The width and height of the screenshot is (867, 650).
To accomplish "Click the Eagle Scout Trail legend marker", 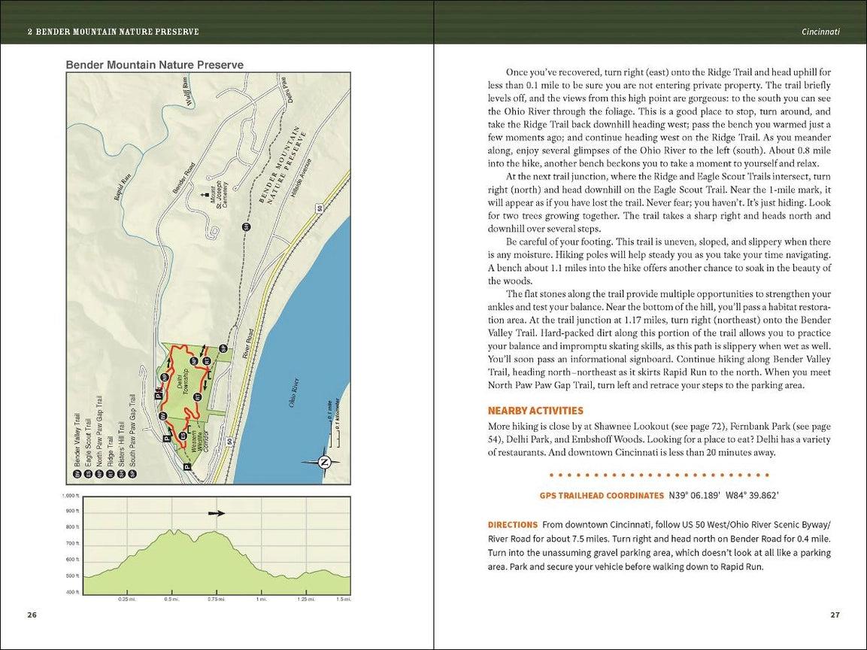I will 87,475.
